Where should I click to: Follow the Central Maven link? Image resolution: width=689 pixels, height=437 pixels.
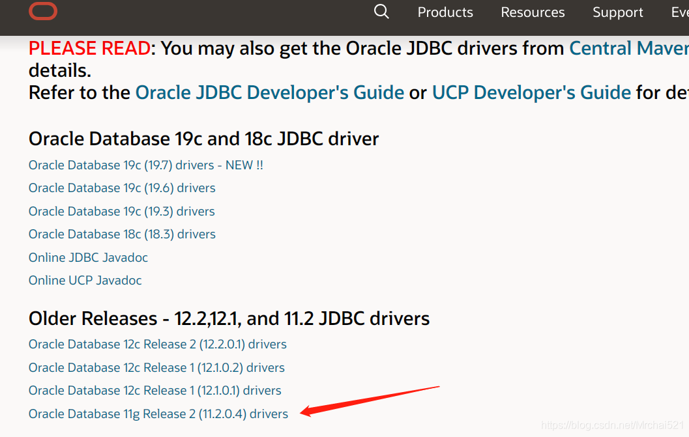click(x=629, y=48)
